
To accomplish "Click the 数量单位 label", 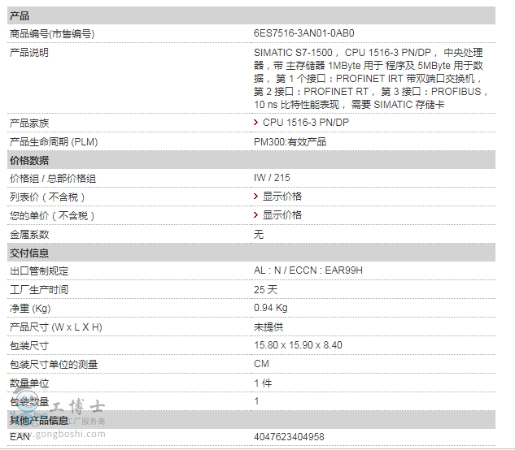I will tap(29, 383).
